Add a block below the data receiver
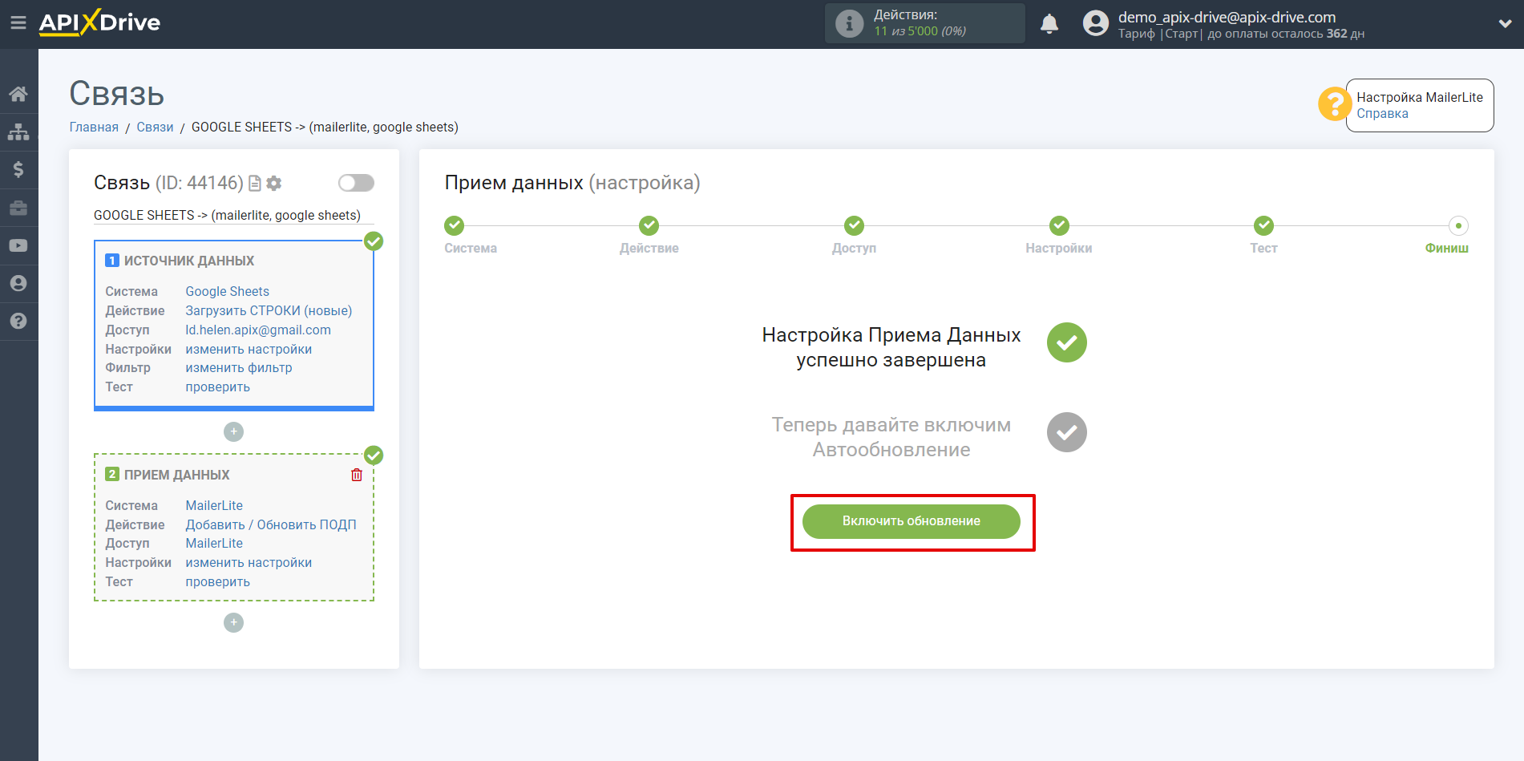This screenshot has height=761, width=1524. pos(233,622)
